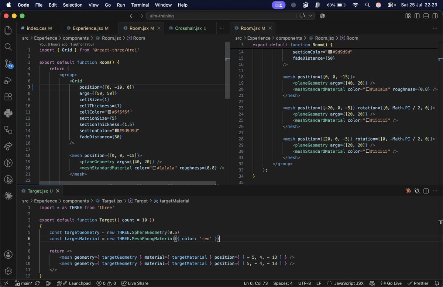The width and height of the screenshot is (443, 287).
Task: Click Ln 6, Col 73 to go to line
Action: tap(256, 283)
